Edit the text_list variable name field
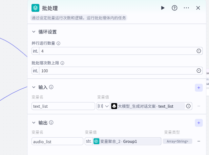This screenshot has height=155, width=209. [x=63, y=106]
